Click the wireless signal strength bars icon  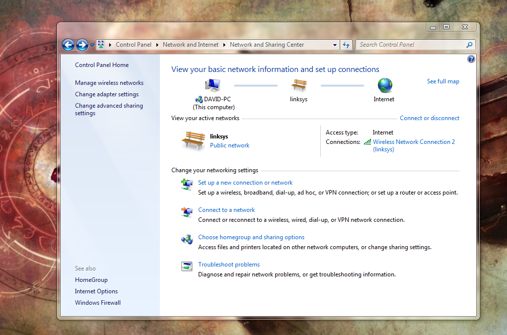pyautogui.click(x=367, y=142)
